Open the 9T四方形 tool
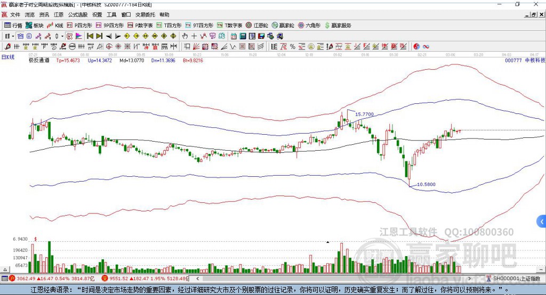Image resolution: width=546 pixels, height=295 pixels. 199,26
